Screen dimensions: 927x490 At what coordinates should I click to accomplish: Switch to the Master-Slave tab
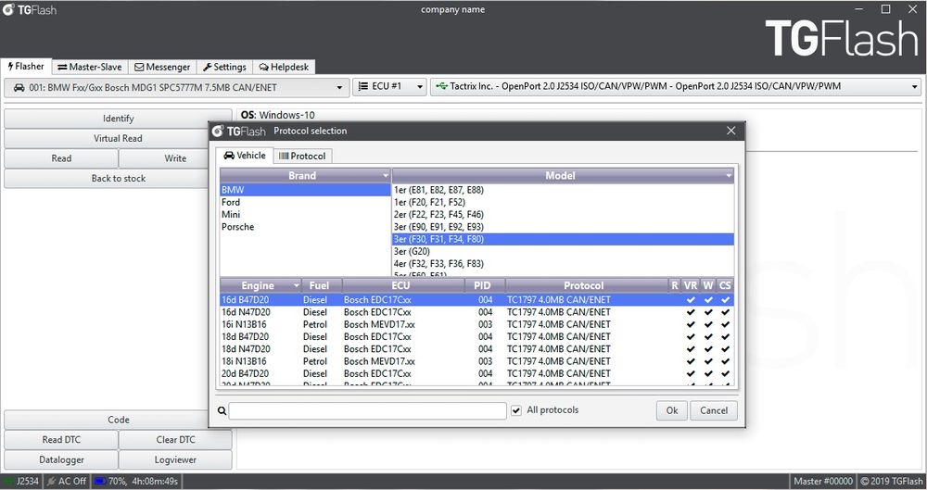tap(89, 67)
